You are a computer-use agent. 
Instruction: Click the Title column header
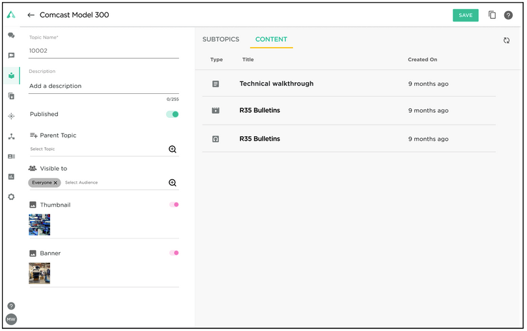248,60
